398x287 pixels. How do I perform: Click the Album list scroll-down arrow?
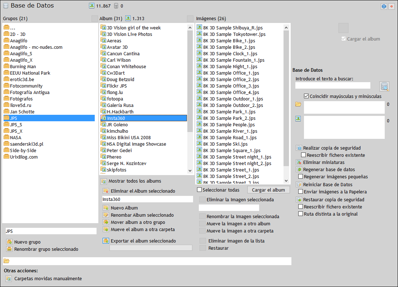[190, 170]
